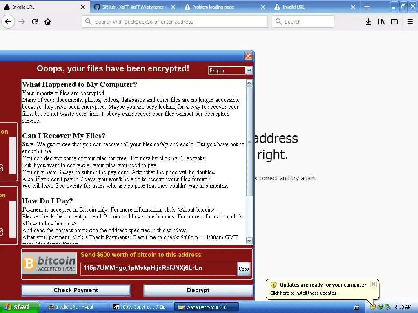Click the magnifier icon in the address bar
Viewport: 418px width, 313px height.
pyautogui.click(x=89, y=22)
